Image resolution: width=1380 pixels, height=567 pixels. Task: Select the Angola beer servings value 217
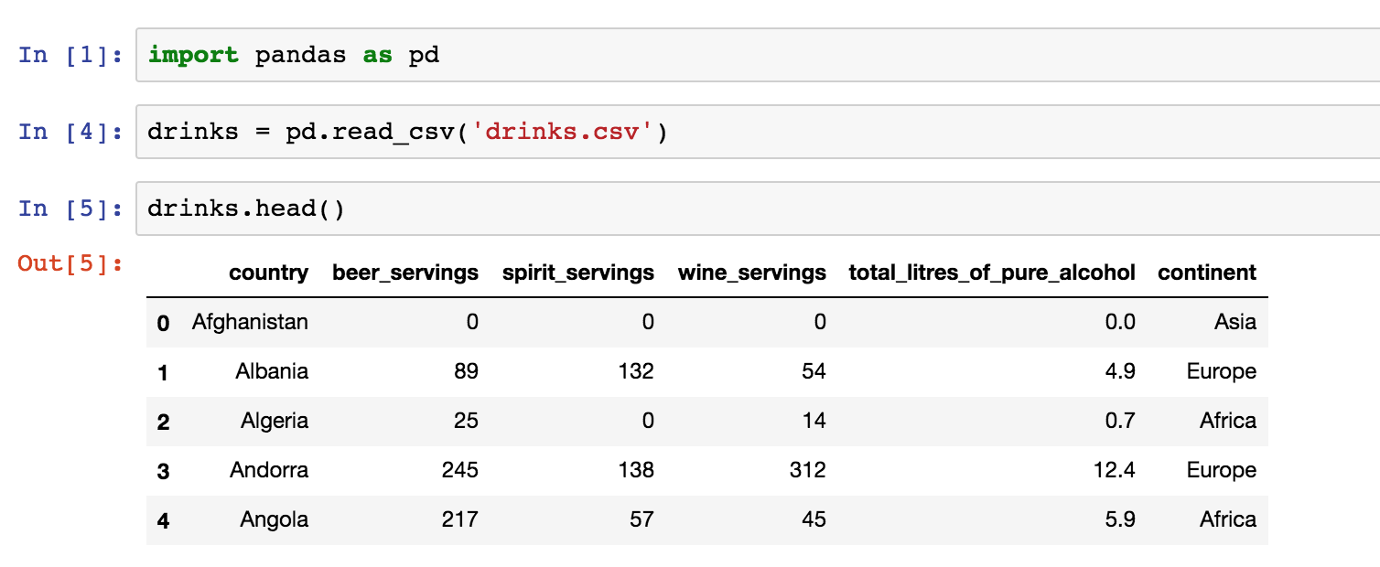pos(459,519)
